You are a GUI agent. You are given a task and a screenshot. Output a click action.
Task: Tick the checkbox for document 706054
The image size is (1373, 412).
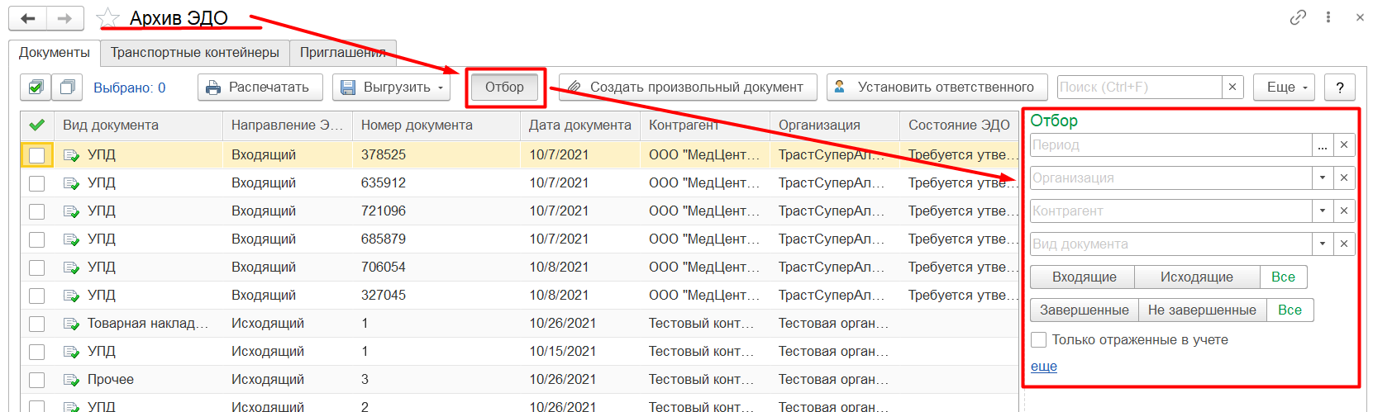coord(36,268)
